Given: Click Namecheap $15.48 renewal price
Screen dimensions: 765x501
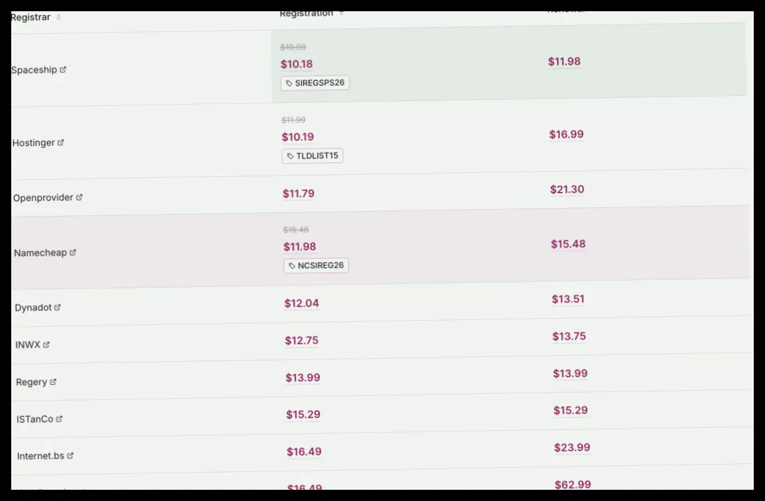Looking at the screenshot, I should point(568,244).
